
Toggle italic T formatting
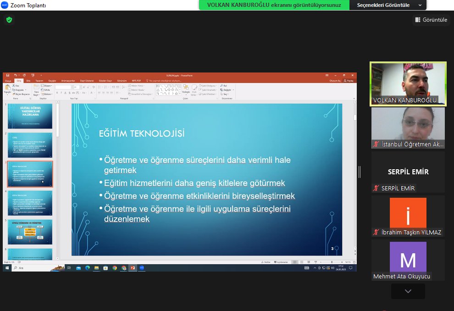click(x=61, y=93)
